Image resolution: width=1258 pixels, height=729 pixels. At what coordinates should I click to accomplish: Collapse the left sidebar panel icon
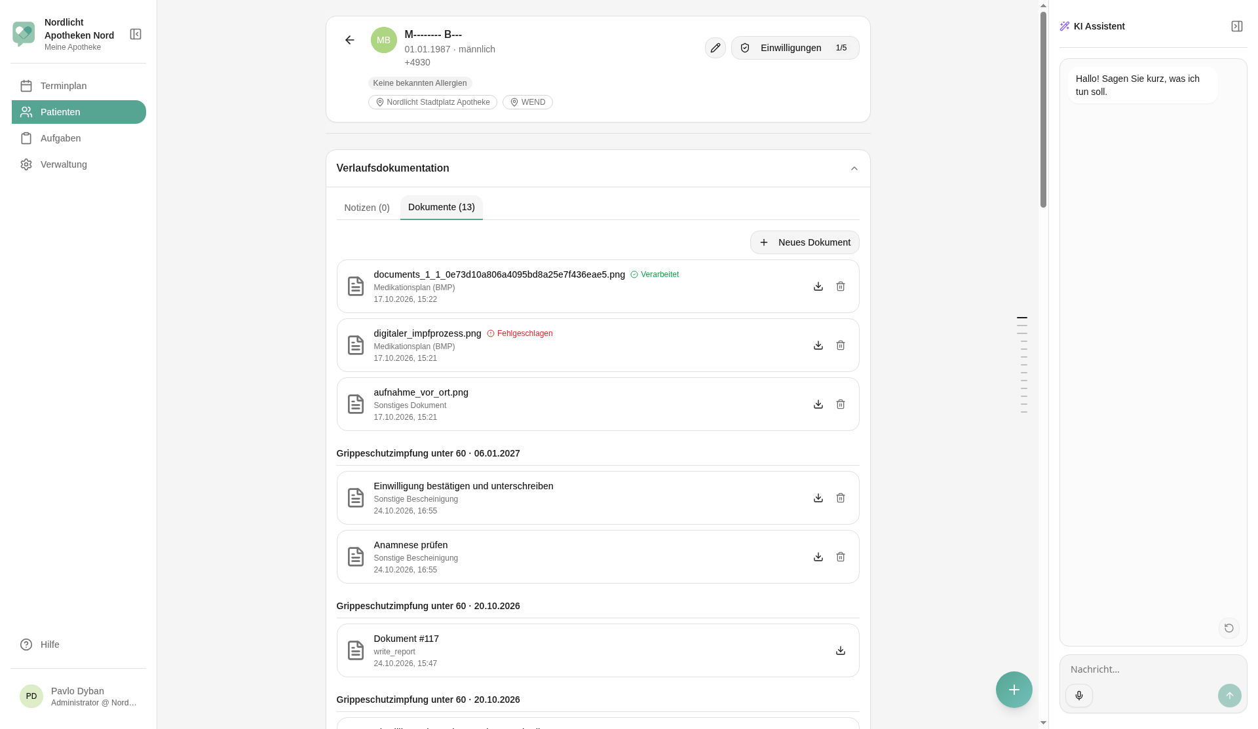pyautogui.click(x=136, y=34)
